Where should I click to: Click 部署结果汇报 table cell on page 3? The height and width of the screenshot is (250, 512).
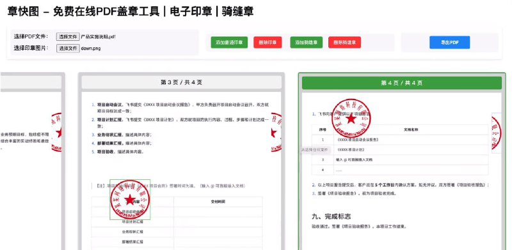(x=132, y=242)
